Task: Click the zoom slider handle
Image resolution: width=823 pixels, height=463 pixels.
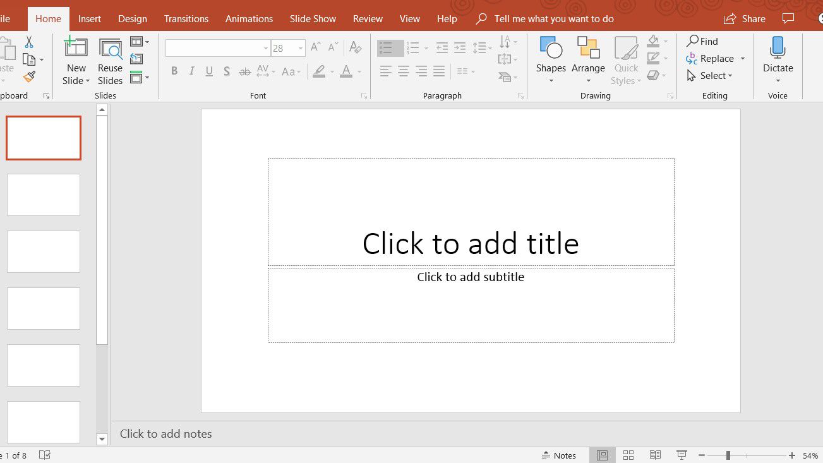Action: click(x=728, y=455)
